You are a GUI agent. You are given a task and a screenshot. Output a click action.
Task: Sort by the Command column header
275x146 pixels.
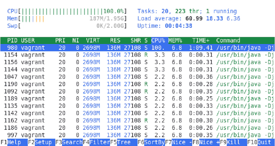228,41
